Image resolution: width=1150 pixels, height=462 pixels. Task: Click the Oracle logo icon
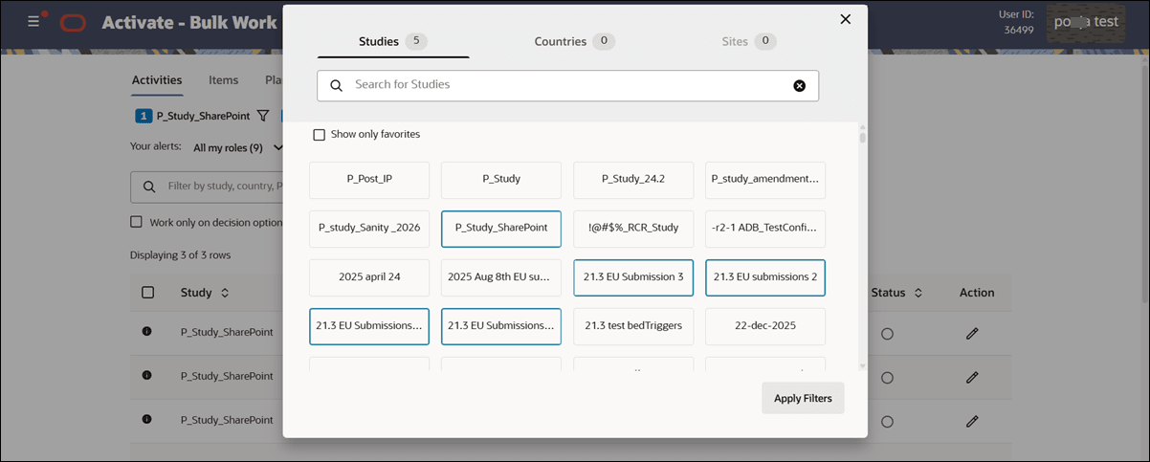[x=74, y=23]
